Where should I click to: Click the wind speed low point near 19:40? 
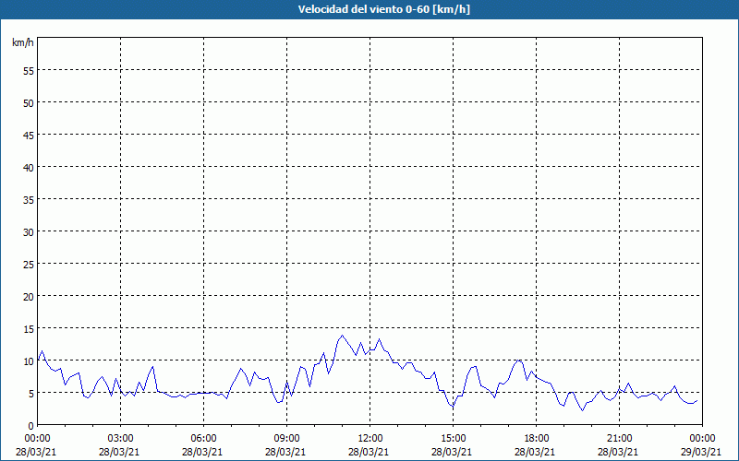coord(583,410)
